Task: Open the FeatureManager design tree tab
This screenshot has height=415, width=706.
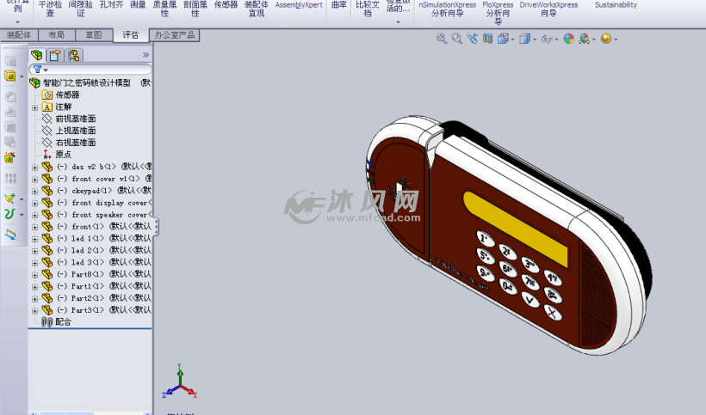Action: tap(36, 55)
